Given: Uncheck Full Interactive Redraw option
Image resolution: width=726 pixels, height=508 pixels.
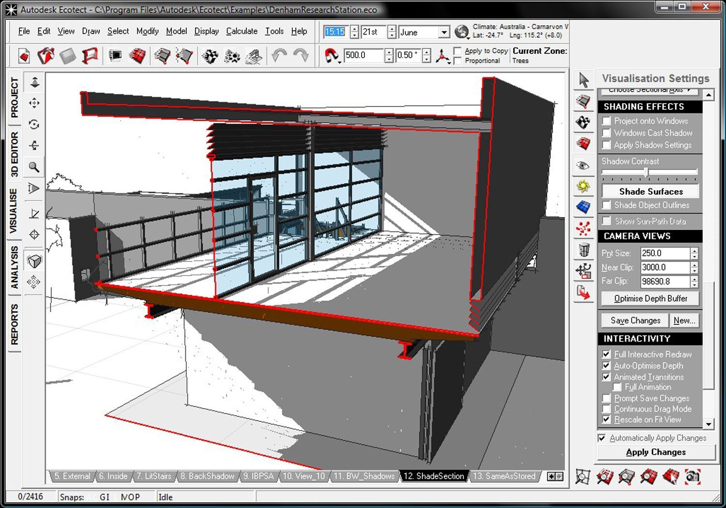Looking at the screenshot, I should click(x=606, y=354).
